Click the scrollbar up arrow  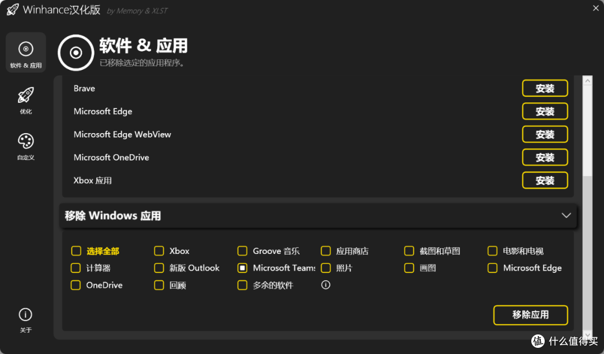pyautogui.click(x=587, y=81)
